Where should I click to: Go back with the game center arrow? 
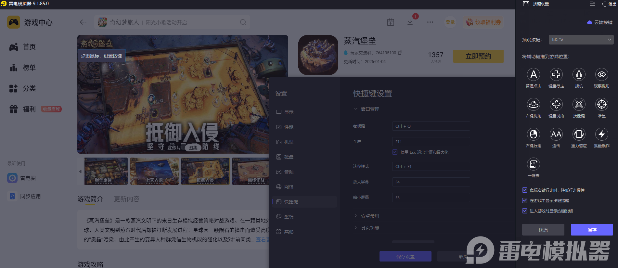[x=83, y=22]
